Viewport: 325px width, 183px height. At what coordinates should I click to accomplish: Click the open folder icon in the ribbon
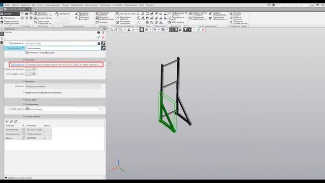coord(26,14)
